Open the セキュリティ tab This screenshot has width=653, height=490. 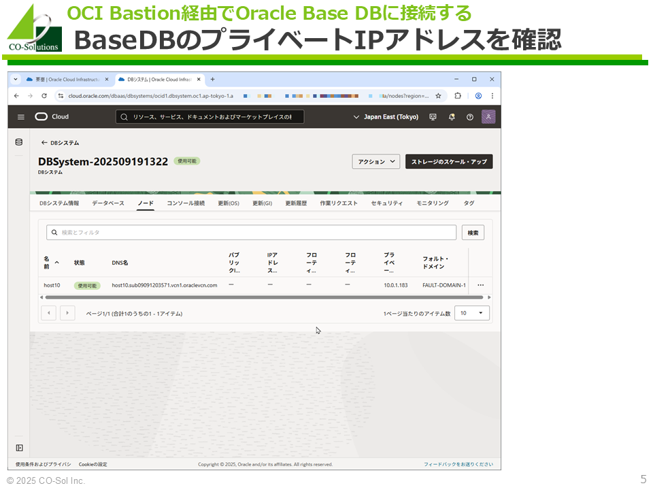pyautogui.click(x=387, y=203)
